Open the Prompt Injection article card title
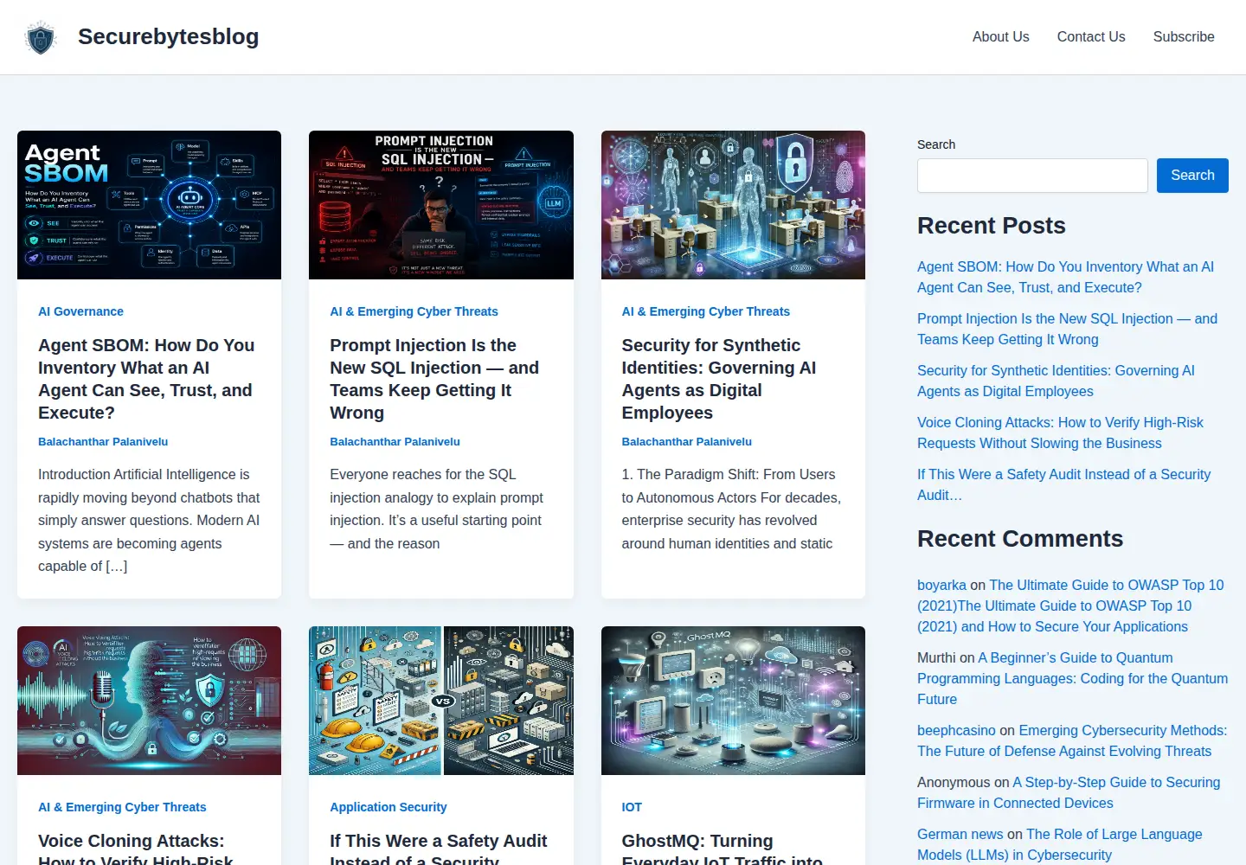The image size is (1246, 865). tap(434, 379)
